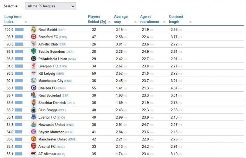Click the Liverpool FC crest
The height and width of the screenshot is (158, 246).
click(33, 66)
